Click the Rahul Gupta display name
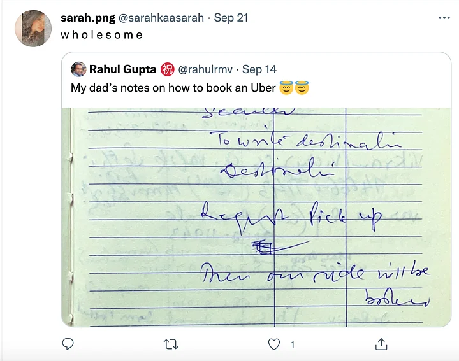The width and height of the screenshot is (459, 361). 122,69
